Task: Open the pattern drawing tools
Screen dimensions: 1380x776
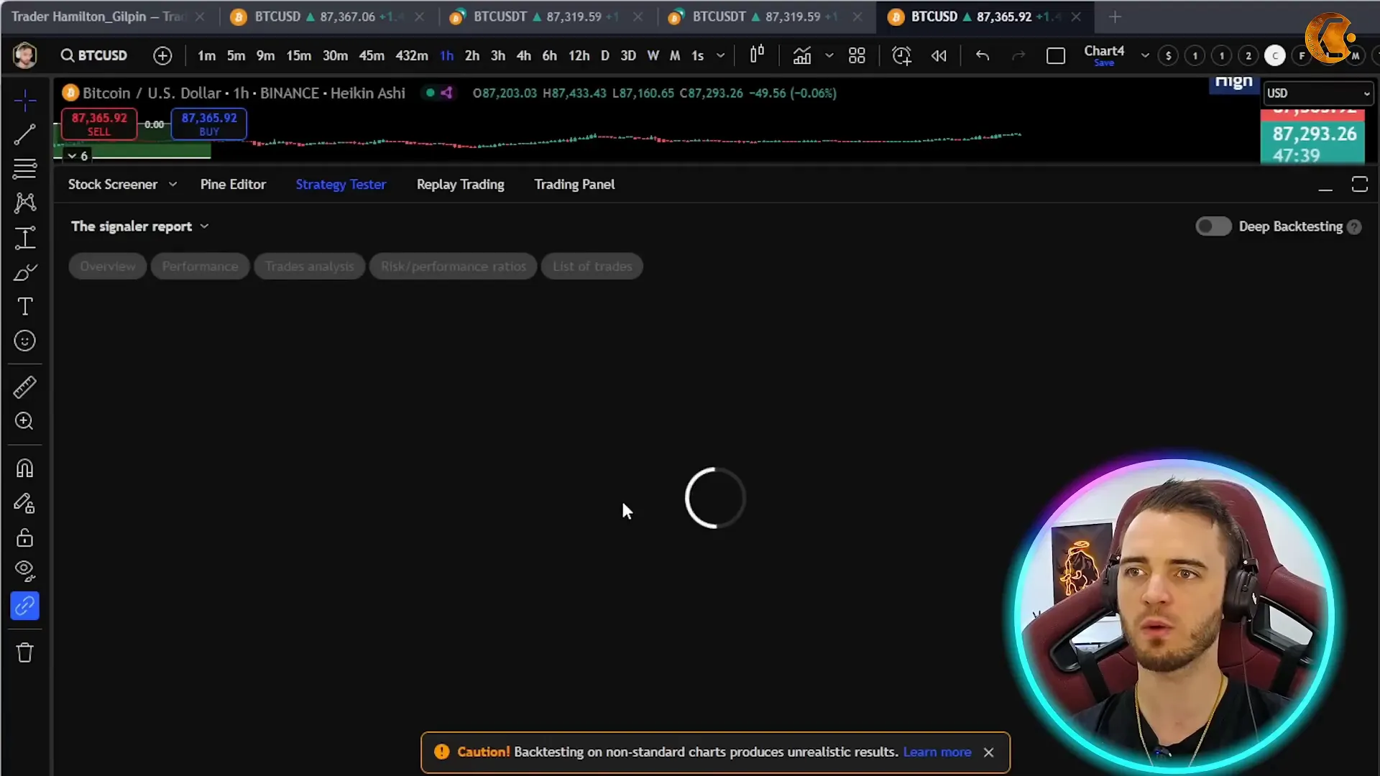Action: [25, 203]
